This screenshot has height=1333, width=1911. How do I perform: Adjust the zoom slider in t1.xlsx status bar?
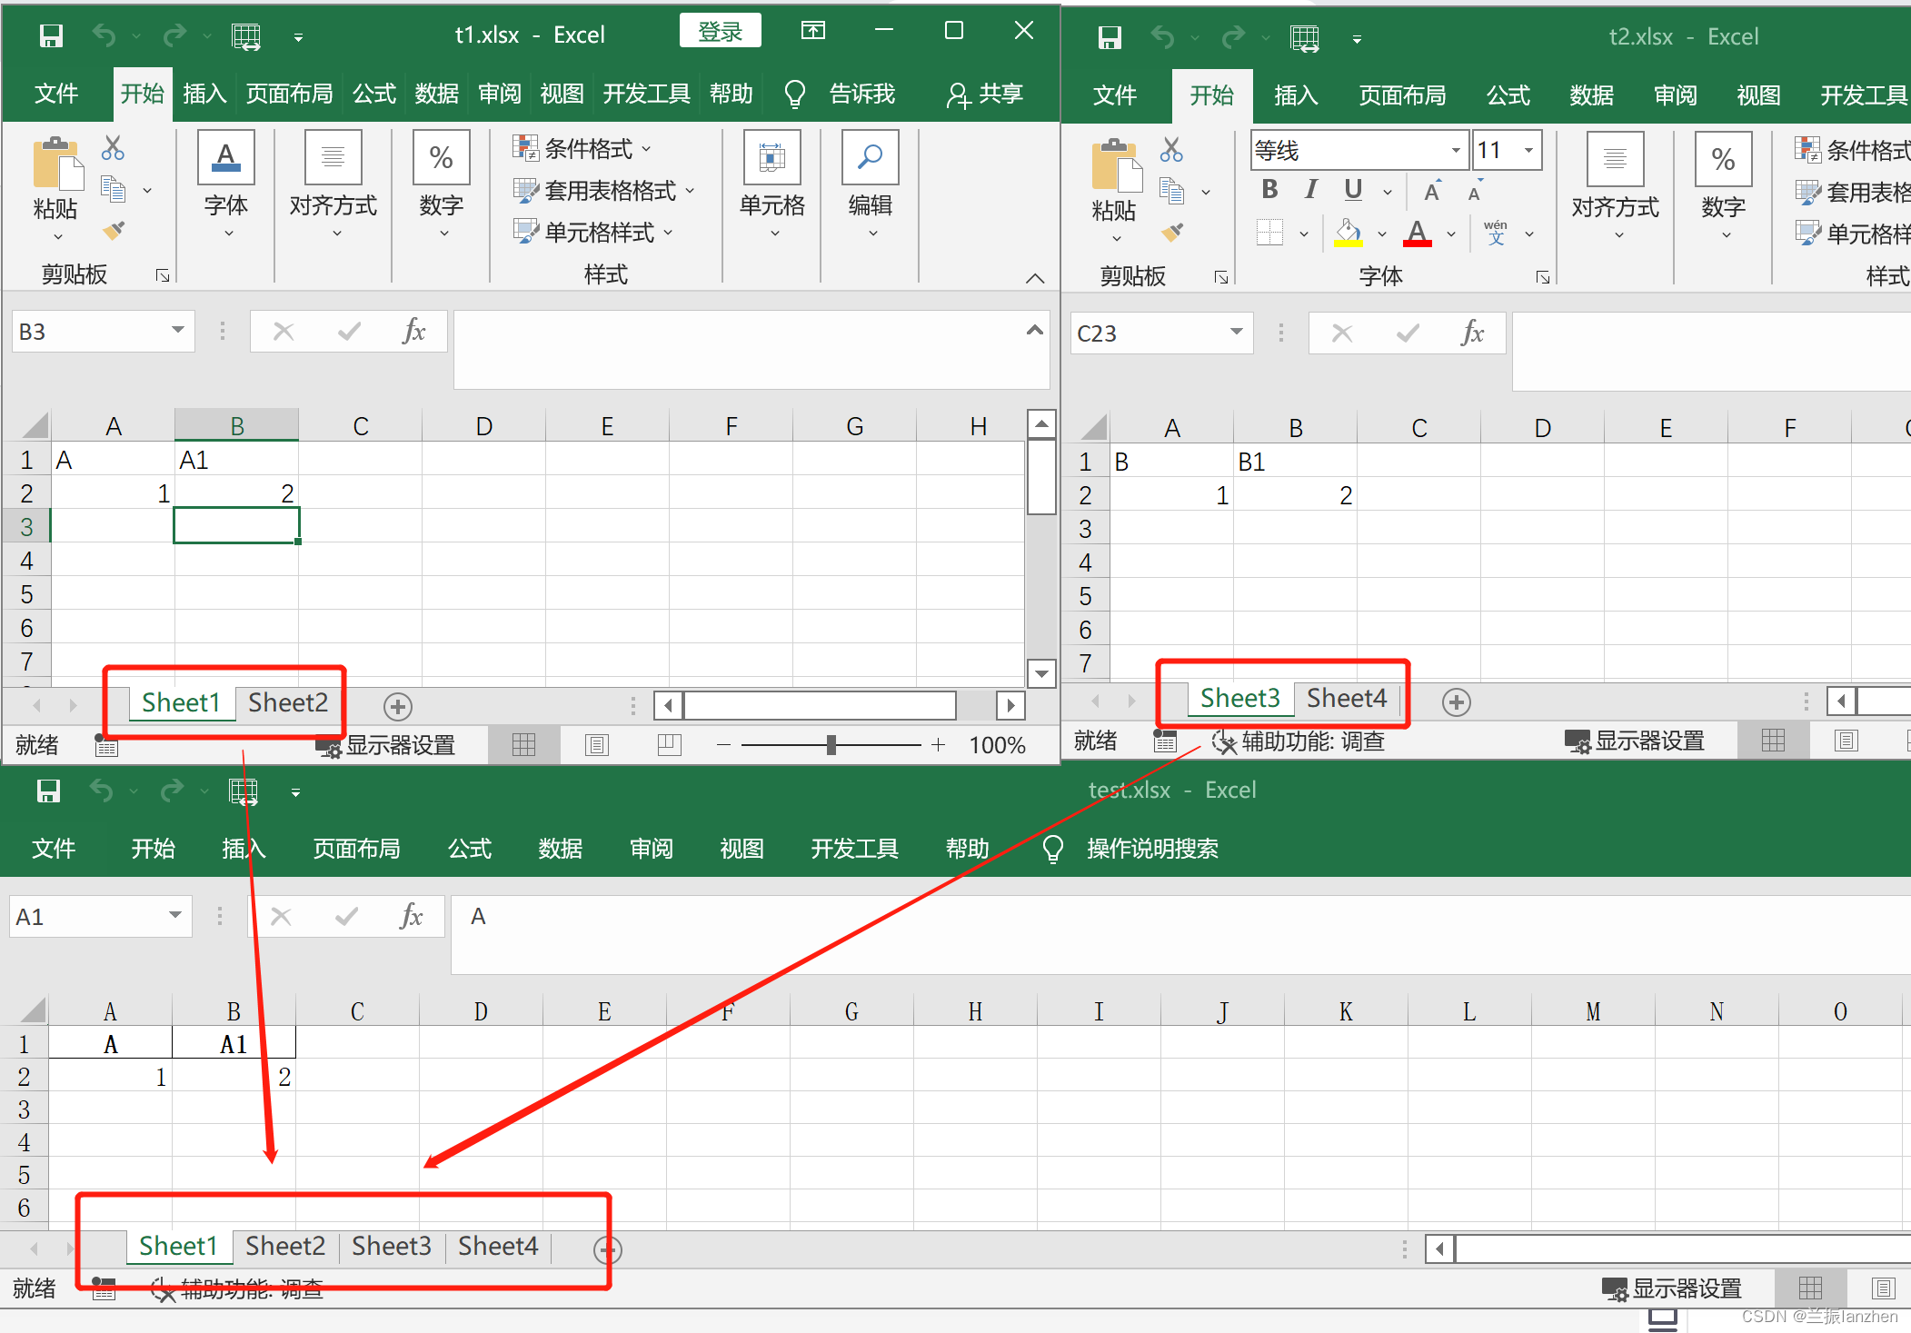point(830,744)
